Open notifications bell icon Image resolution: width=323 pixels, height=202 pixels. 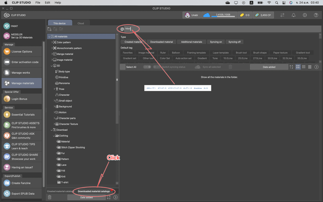click(293, 15)
